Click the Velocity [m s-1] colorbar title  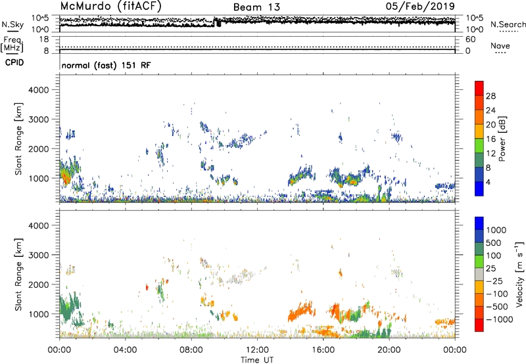(x=519, y=274)
